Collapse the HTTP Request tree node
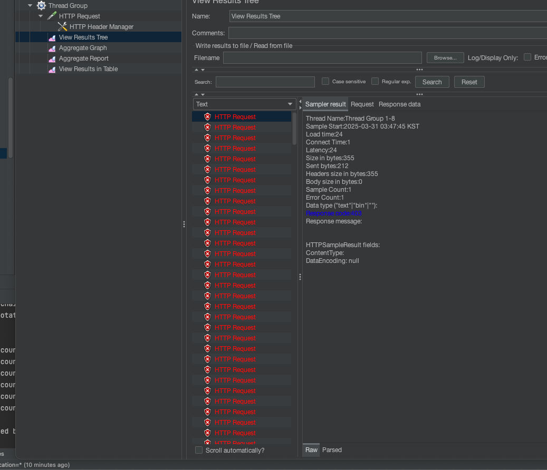Image resolution: width=547 pixels, height=470 pixels. (41, 16)
